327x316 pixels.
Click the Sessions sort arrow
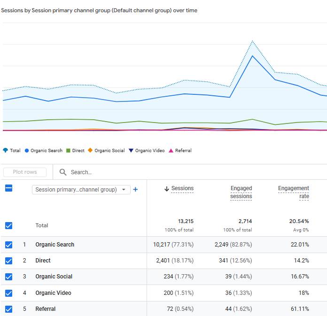pos(167,189)
